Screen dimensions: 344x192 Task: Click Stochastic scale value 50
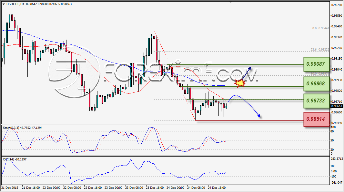332,140
